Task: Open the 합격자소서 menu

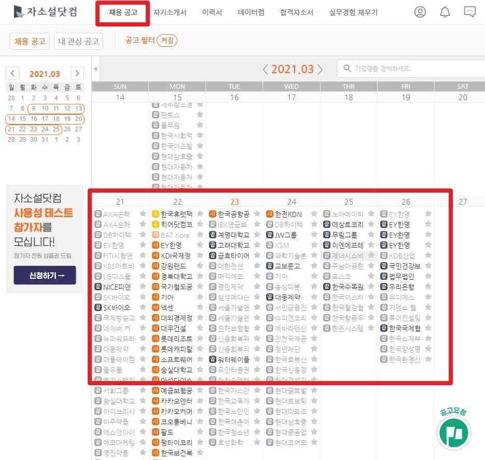Action: (296, 12)
